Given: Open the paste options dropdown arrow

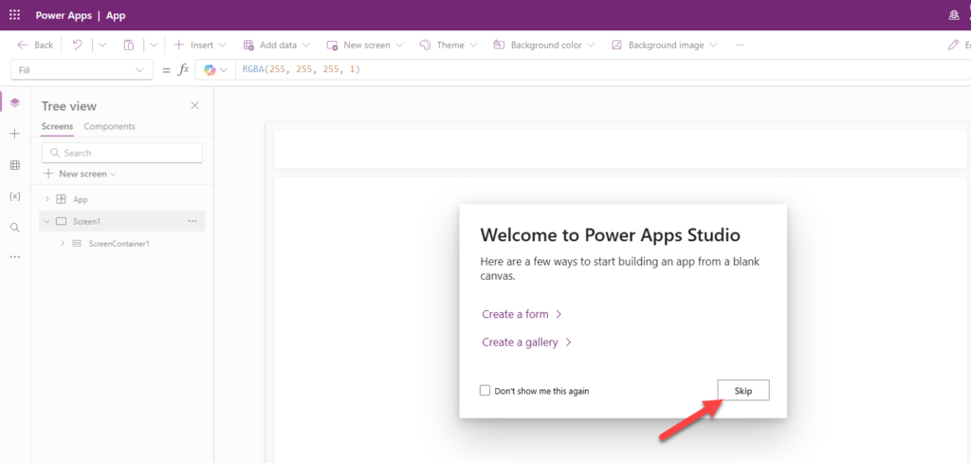Looking at the screenshot, I should click(x=154, y=46).
